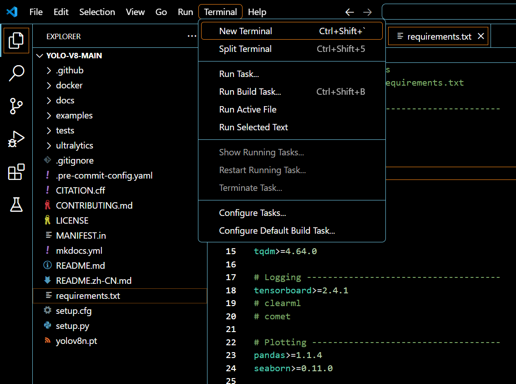The width and height of the screenshot is (516, 384).
Task: Expand the ultralytics folder
Action: coord(74,146)
